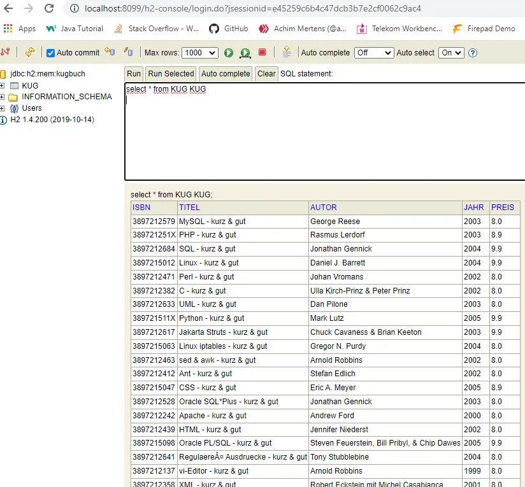Select Users in the tree

(32, 108)
